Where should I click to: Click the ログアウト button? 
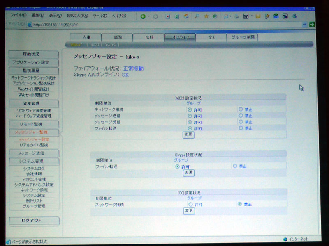click(34, 221)
